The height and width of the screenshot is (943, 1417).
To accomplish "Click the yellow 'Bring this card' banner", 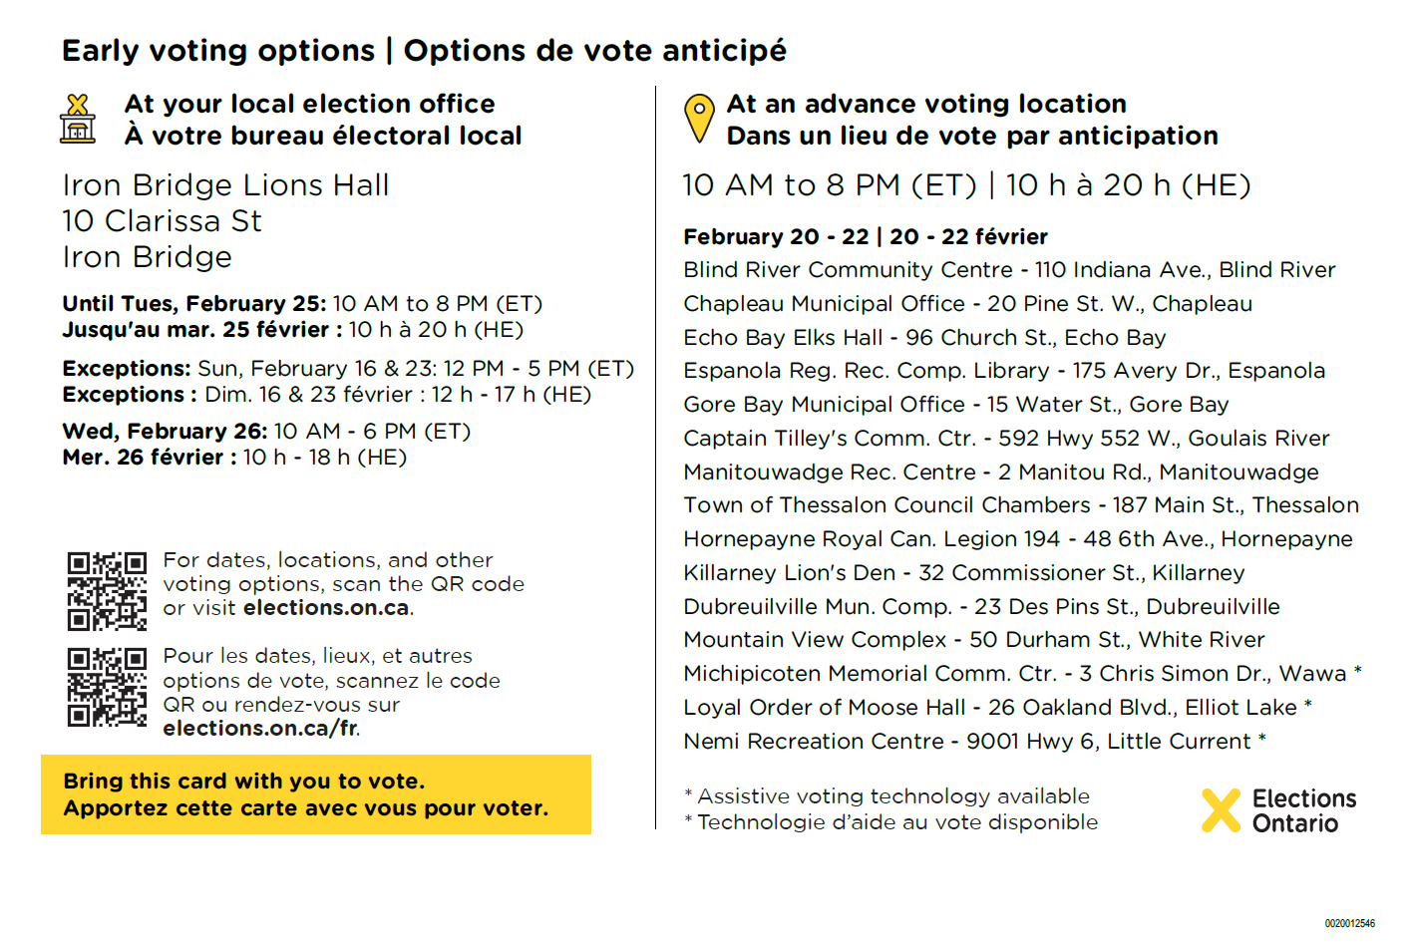I will tap(316, 794).
